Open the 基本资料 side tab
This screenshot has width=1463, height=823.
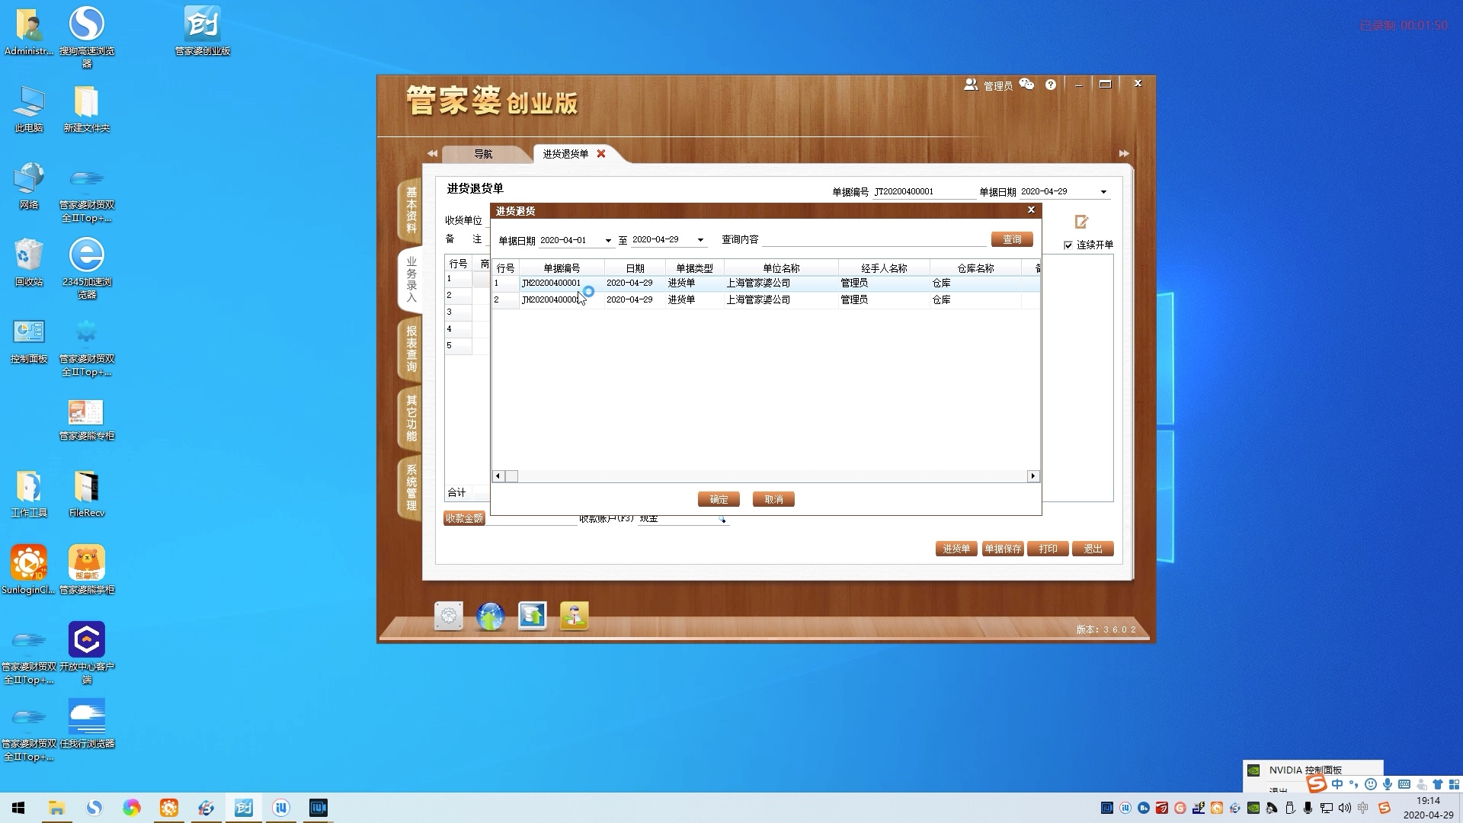(x=411, y=210)
